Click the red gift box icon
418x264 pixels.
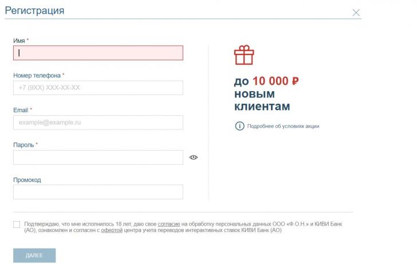[243, 56]
